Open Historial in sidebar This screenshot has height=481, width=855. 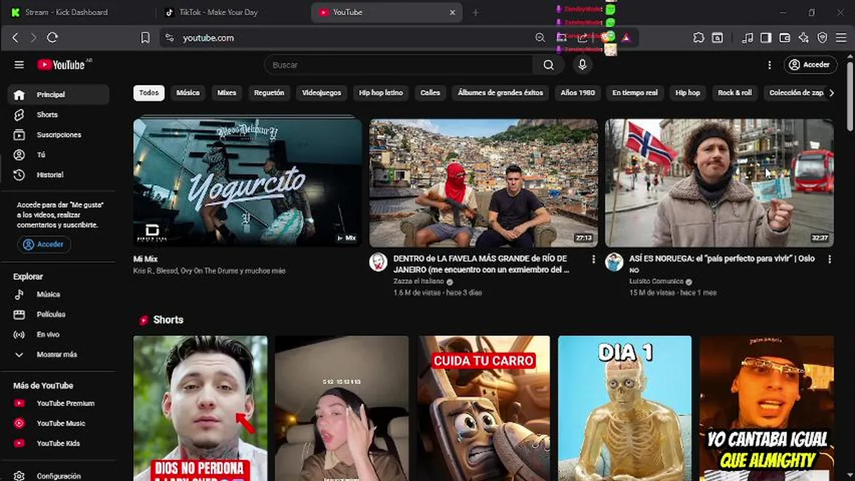(x=59, y=175)
